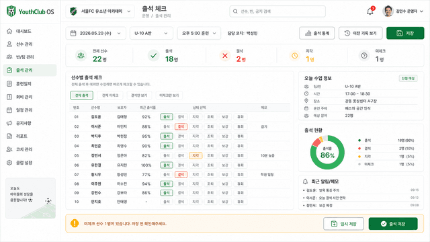The width and height of the screenshot is (430, 242).
Task: Click the YouthClub OS shield logo
Action: coord(11,11)
